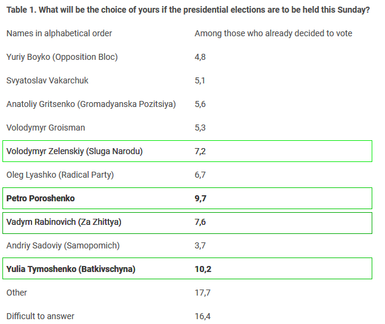Screen dimensions: 385x324
Task: Click the Volodymyr Groisman row
Action: (x=187, y=128)
